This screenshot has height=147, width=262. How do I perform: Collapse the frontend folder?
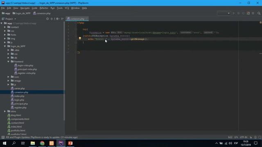coord(8,62)
